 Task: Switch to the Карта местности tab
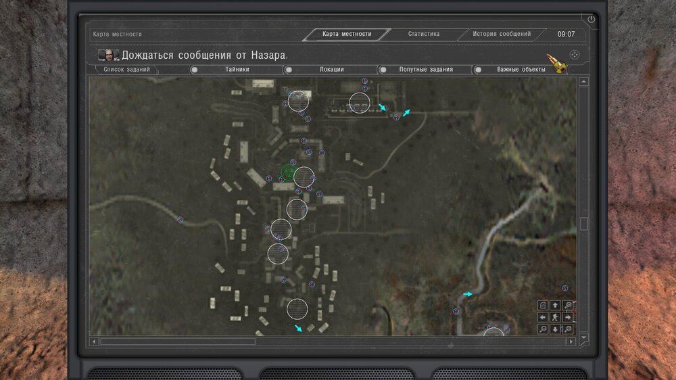(x=347, y=34)
